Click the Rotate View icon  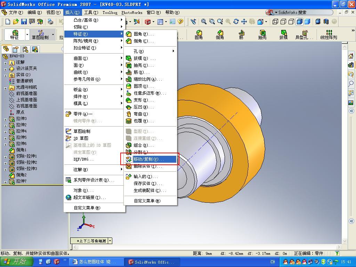coord(236,22)
